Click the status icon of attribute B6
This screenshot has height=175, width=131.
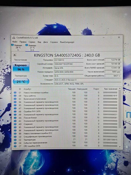pyautogui.click(x=15, y=130)
